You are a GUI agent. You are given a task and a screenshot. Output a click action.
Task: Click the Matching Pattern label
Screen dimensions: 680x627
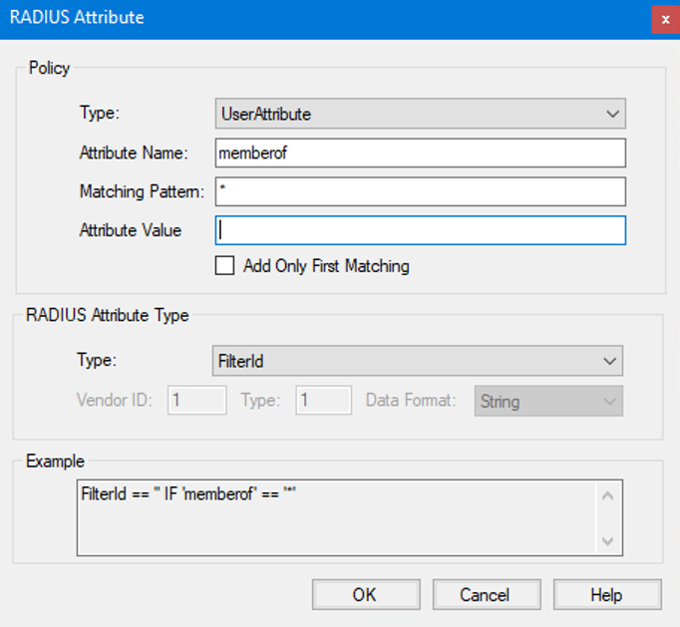tap(142, 191)
